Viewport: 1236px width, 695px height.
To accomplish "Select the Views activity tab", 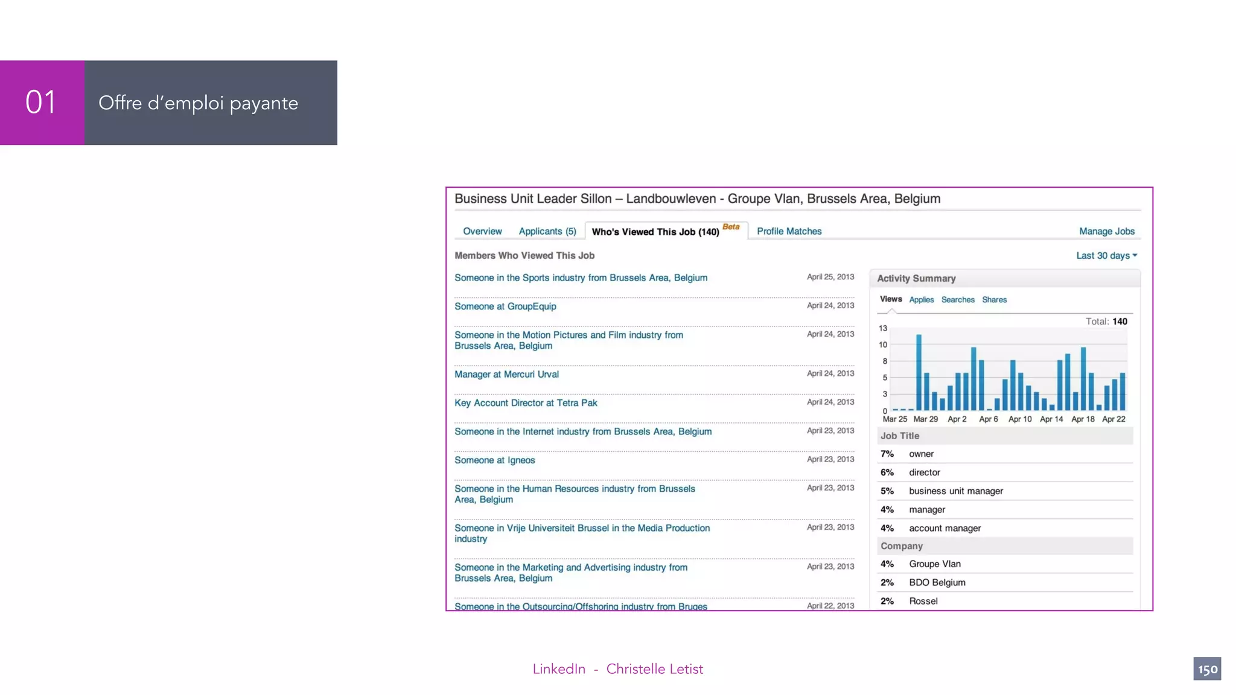I will pos(890,299).
